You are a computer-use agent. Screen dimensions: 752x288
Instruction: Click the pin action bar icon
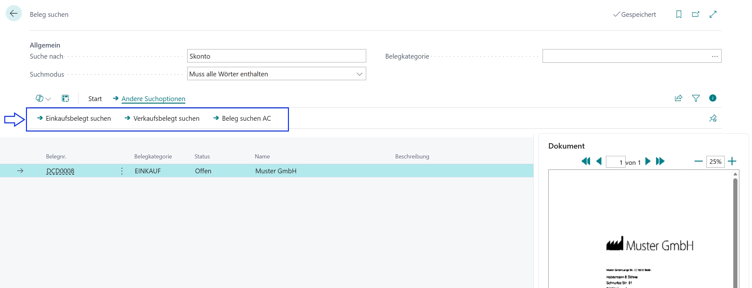[713, 118]
